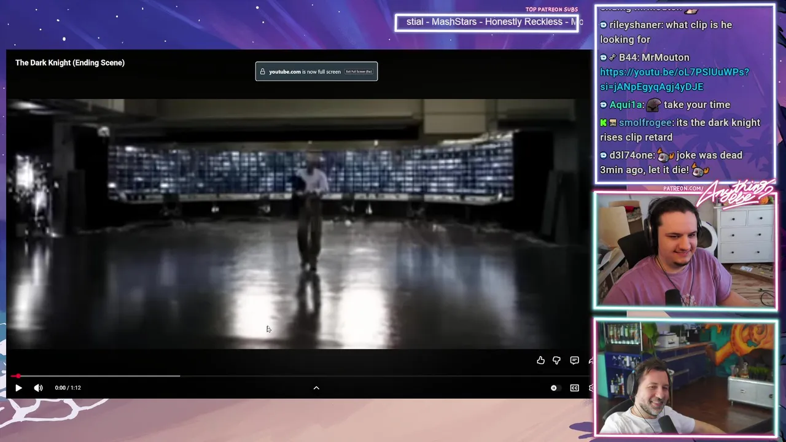Screen dimensions: 786x442
Task: Click the upper webcam feed of purple shirt streamer
Action: pyautogui.click(x=684, y=252)
